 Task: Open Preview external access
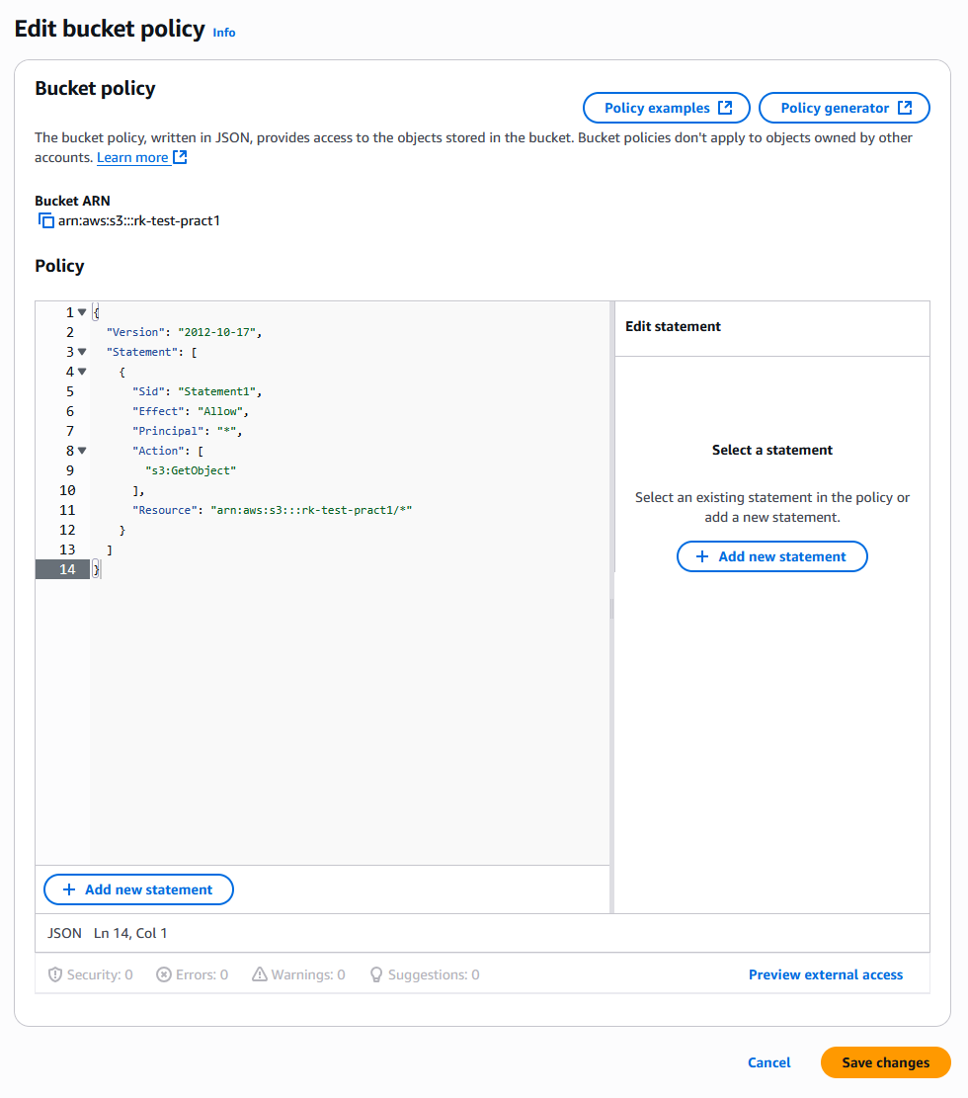click(826, 974)
